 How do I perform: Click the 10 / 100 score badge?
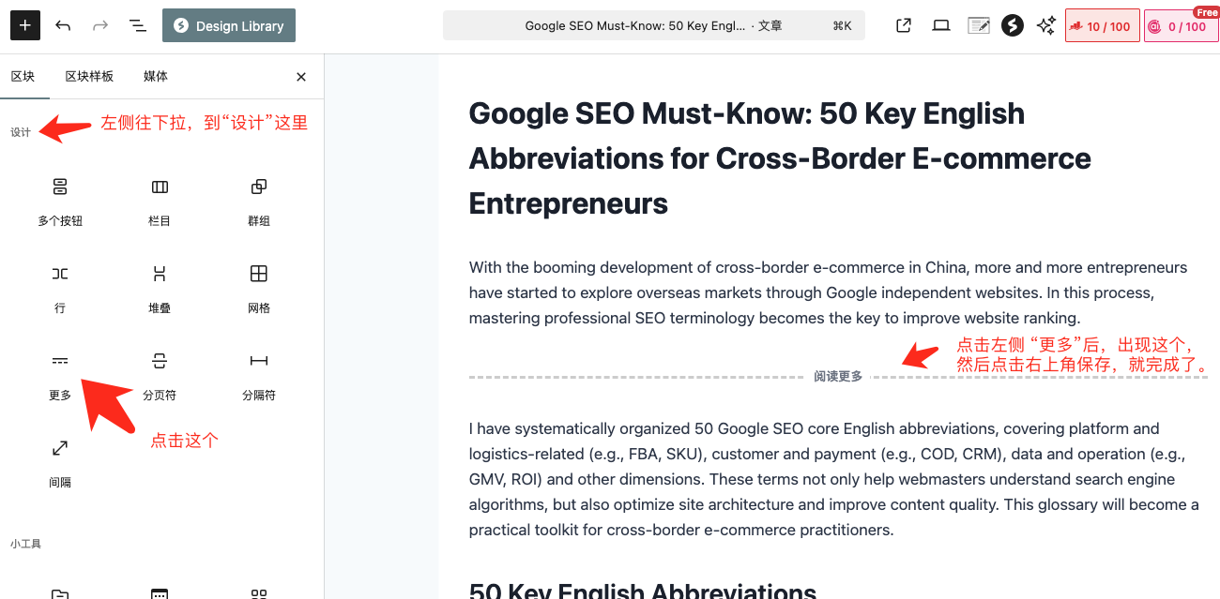[x=1103, y=26]
